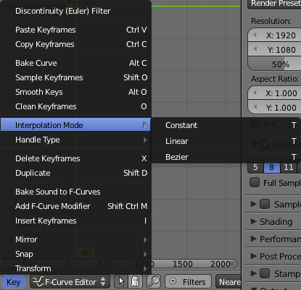Enable the Full Sample checkbox
Image resolution: width=301 pixels, height=290 pixels.
pyautogui.click(x=255, y=182)
